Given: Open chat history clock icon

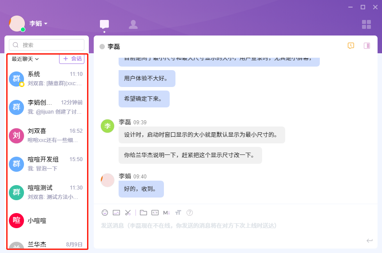Looking at the screenshot, I should 351,46.
